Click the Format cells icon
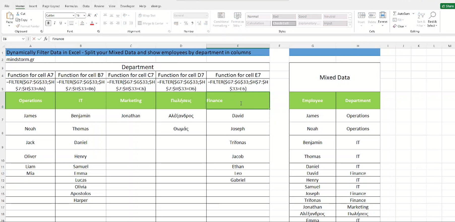455x222 pixels. 382,16
